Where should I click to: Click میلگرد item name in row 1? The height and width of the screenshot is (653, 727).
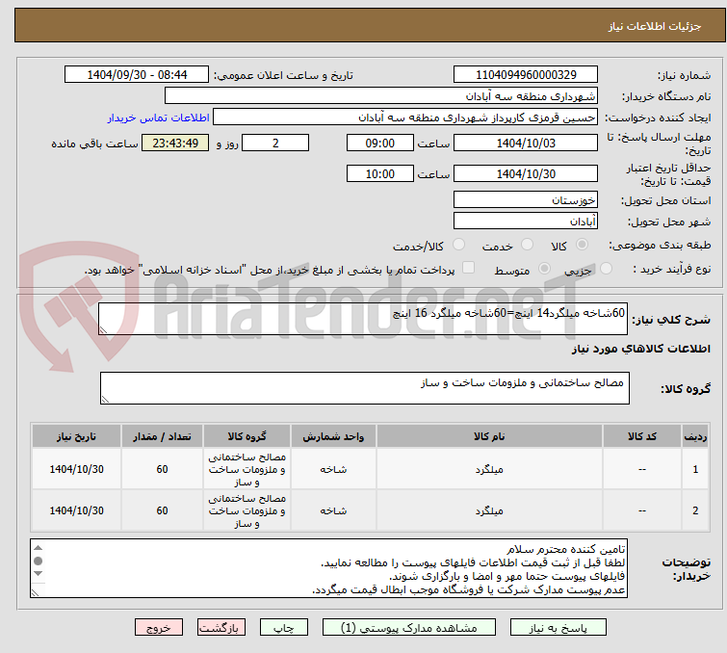point(489,469)
